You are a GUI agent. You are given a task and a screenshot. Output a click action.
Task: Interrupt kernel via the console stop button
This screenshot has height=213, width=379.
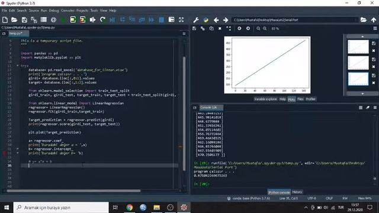(361, 108)
